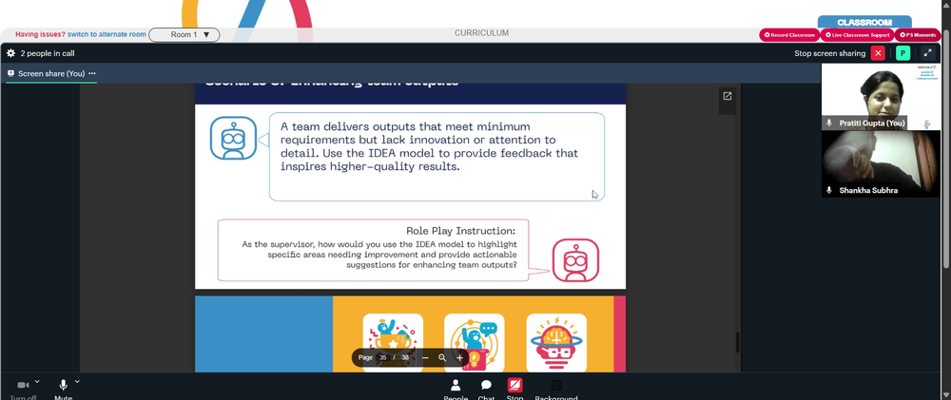The height and width of the screenshot is (400, 951).
Task: Open Screen share tab more options ellipsis
Action: (92, 73)
